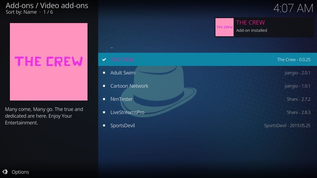Click the 'Shani - 2.7.2' version text
Screen dimensions: 317x178
coord(299,99)
